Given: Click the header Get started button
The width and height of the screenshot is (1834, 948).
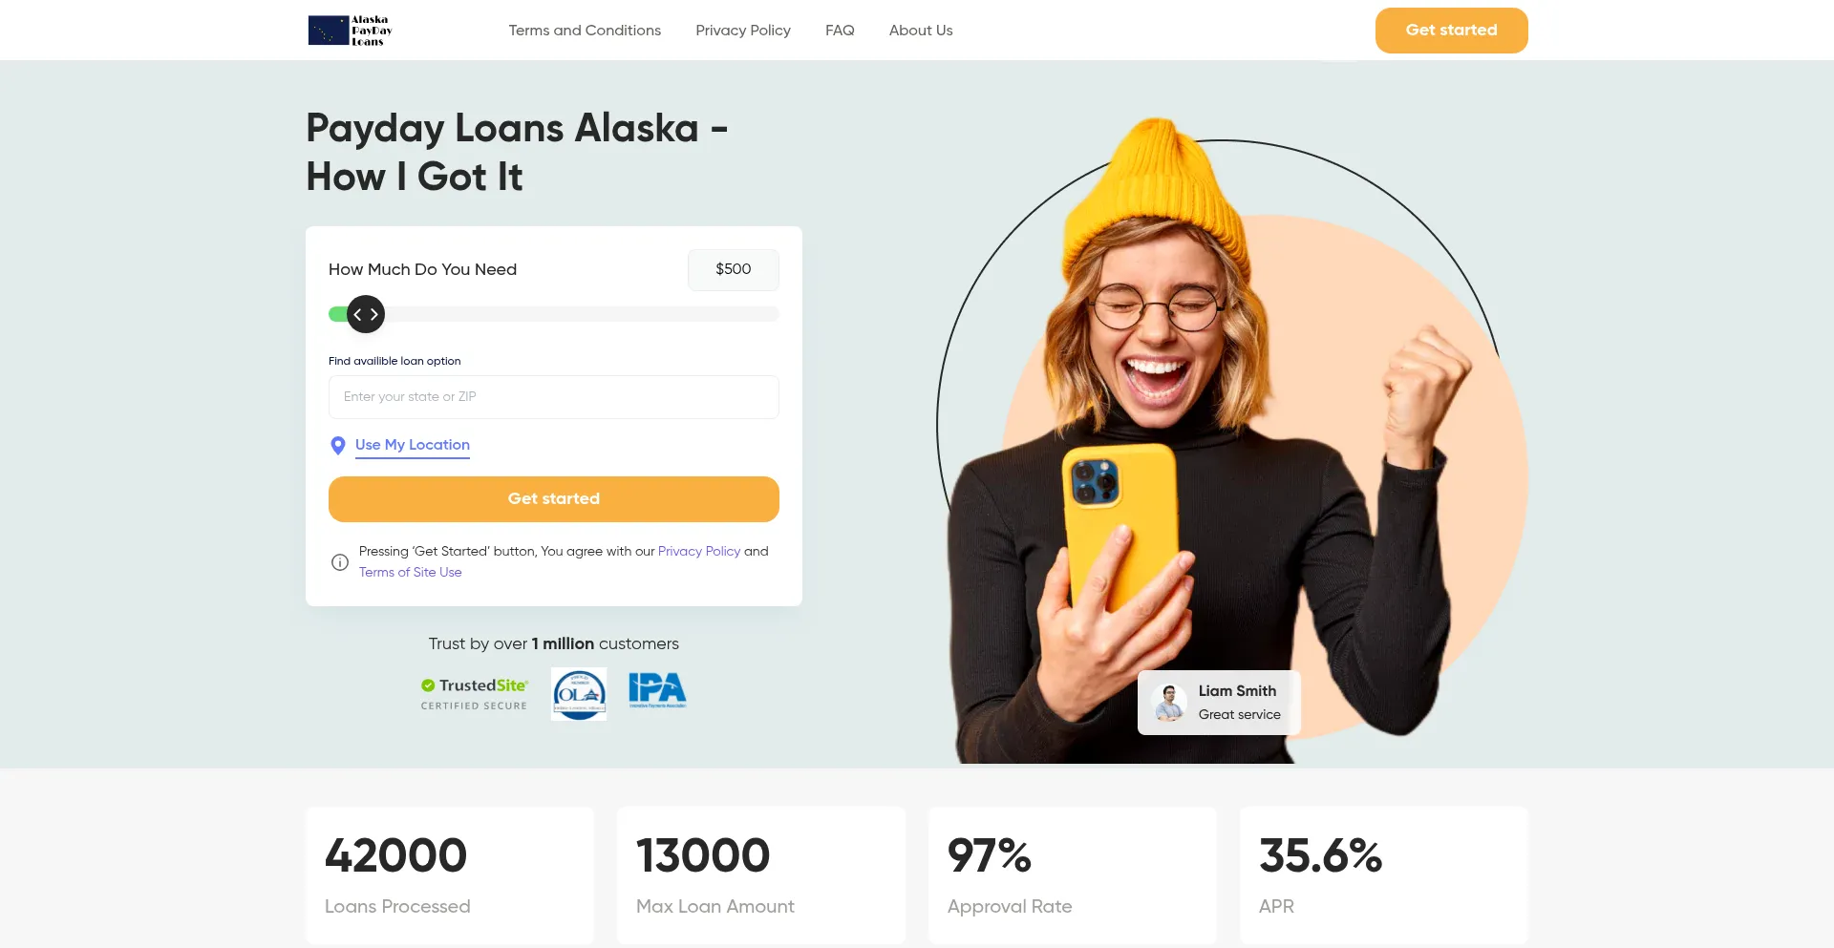Looking at the screenshot, I should point(1451,31).
